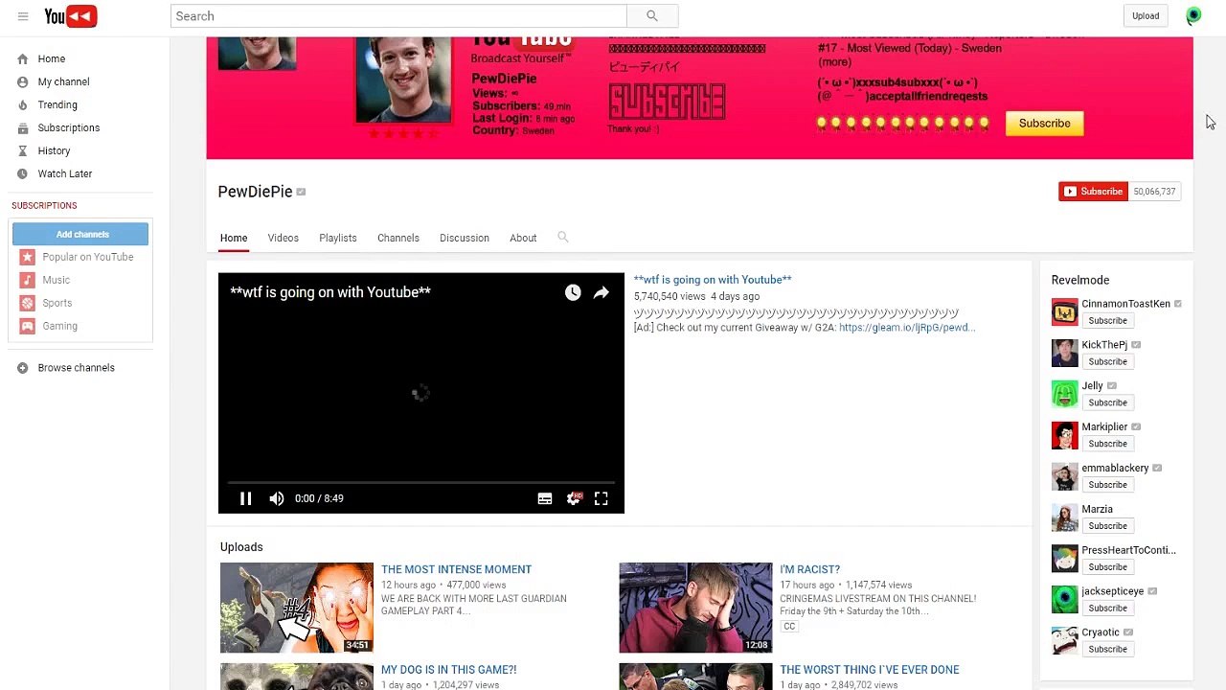Click the red Subscribe button for PewDiePie
This screenshot has width=1226, height=690.
pos(1093,192)
